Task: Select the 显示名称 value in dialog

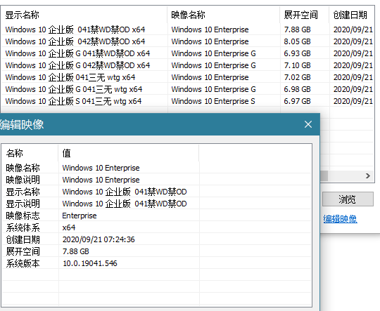Action: click(x=125, y=192)
